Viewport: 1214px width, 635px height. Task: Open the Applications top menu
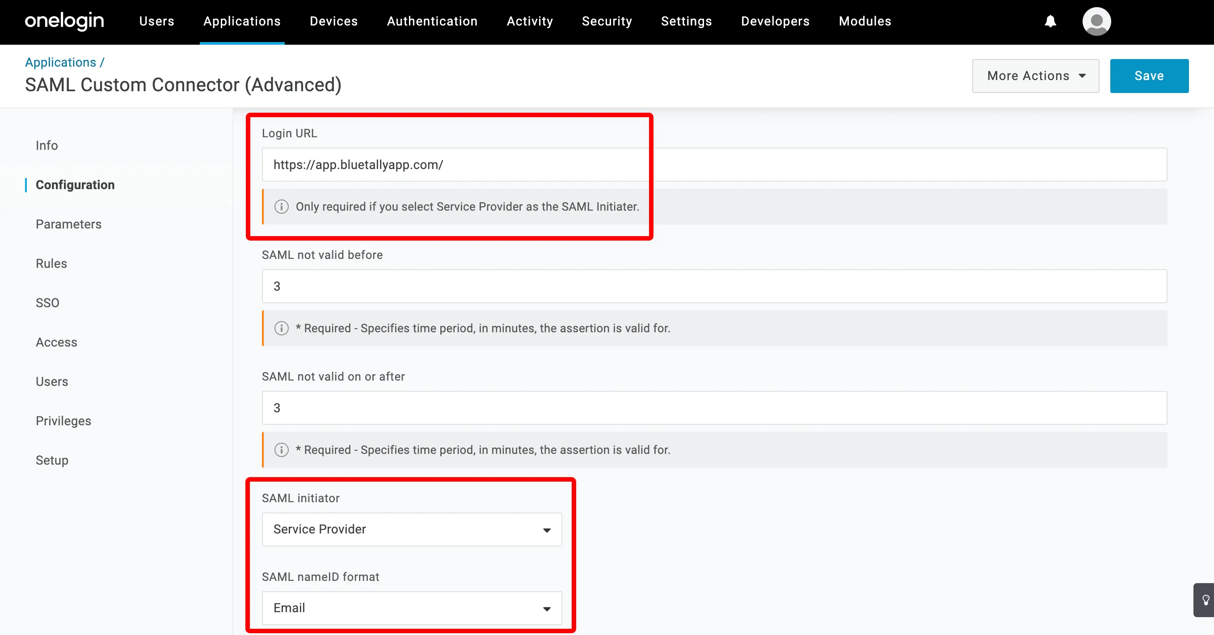click(242, 21)
